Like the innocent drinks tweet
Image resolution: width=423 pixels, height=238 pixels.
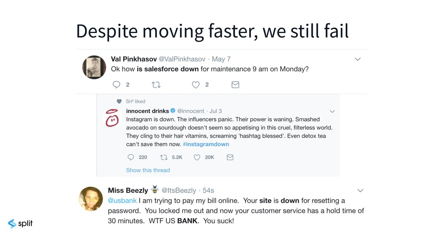tap(197, 157)
